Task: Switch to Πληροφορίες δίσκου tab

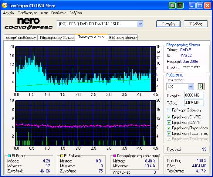Action: point(57,37)
